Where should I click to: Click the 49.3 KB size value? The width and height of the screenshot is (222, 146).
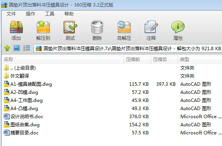[x=140, y=108]
